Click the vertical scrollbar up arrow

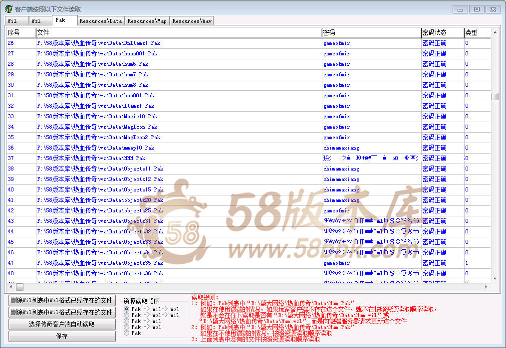point(495,33)
